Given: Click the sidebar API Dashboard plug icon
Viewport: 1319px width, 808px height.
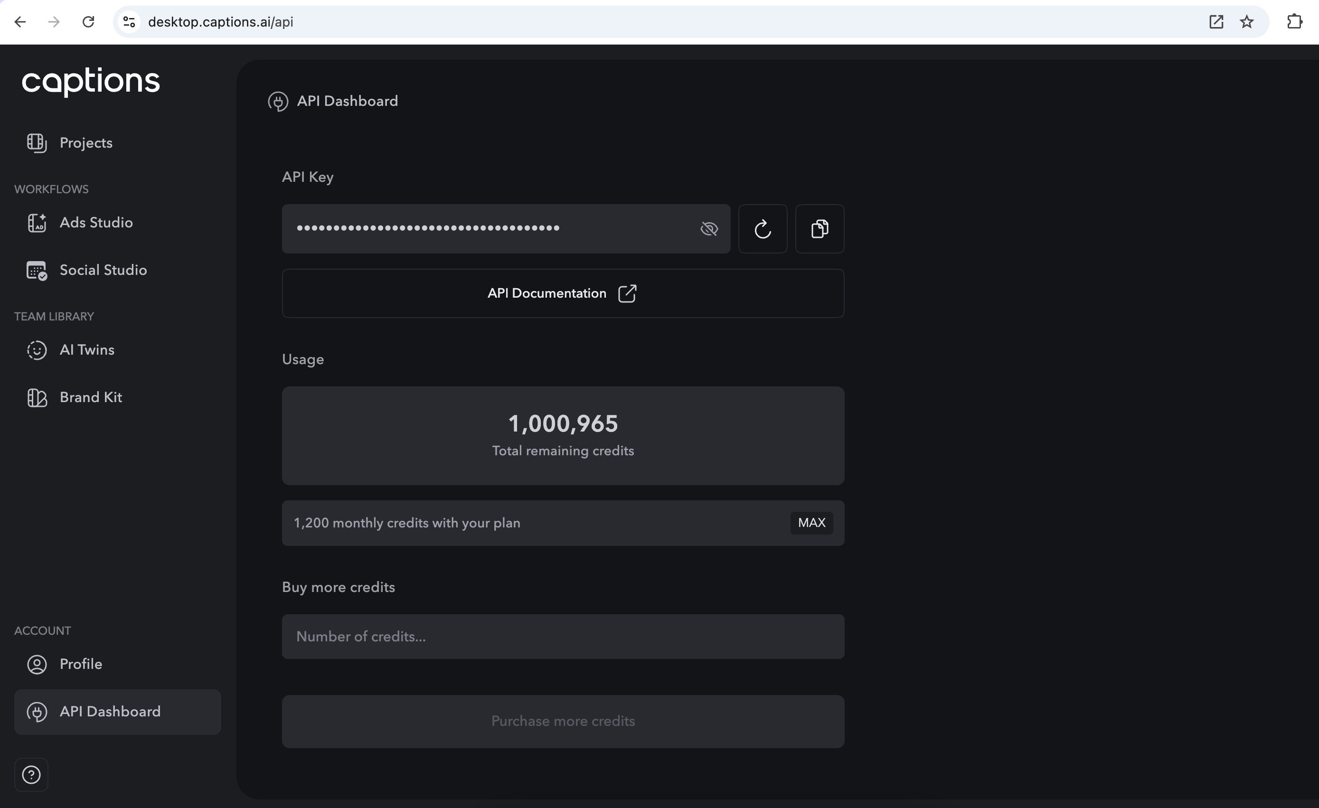Looking at the screenshot, I should 37,712.
